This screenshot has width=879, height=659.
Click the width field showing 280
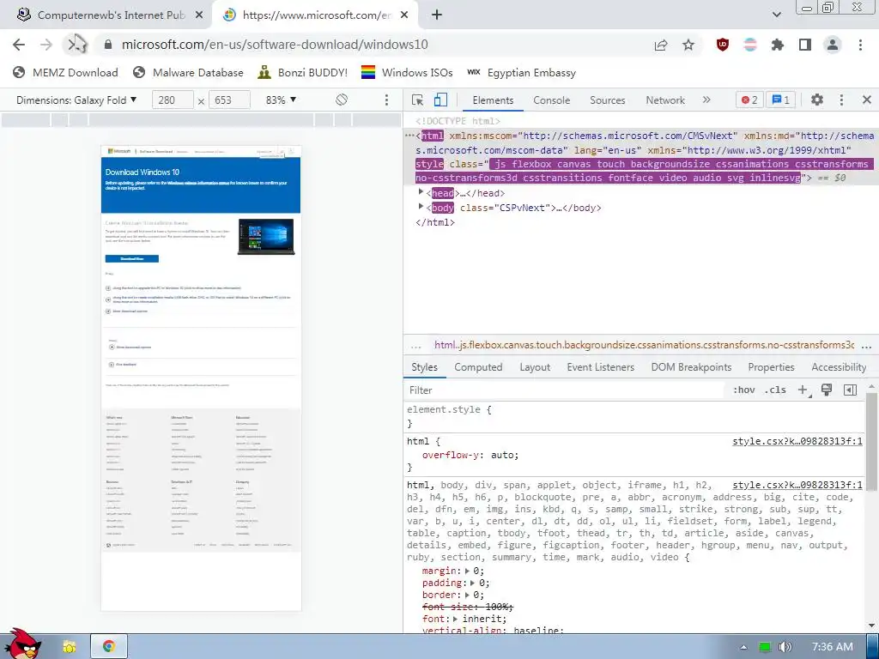[173, 100]
